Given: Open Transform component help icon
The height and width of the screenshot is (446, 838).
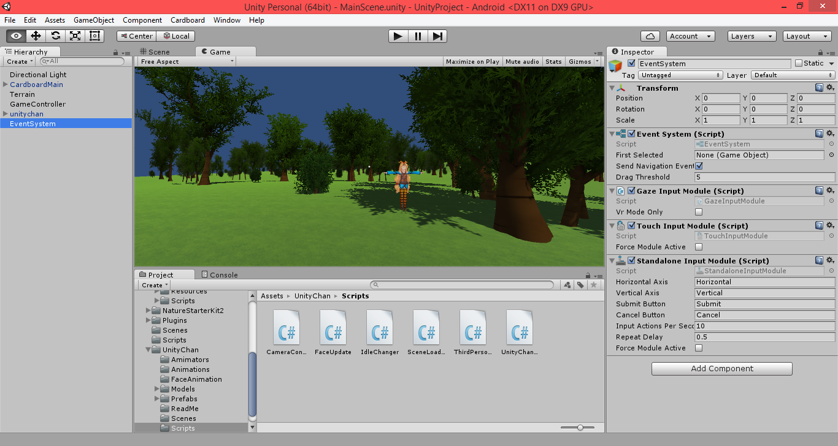Looking at the screenshot, I should (x=820, y=88).
